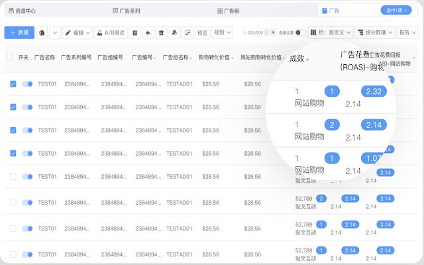The height and width of the screenshot is (265, 424).
Task: Sort by the 广告编号 column arrow
Action: (154, 58)
